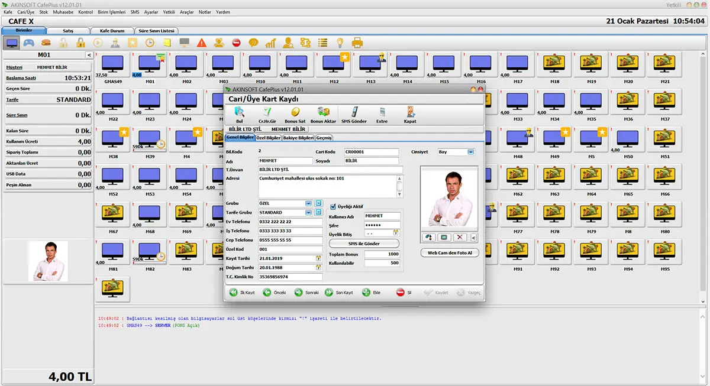Click the red warning triangle icon
Screen dimensions: 710x386
(x=202, y=43)
